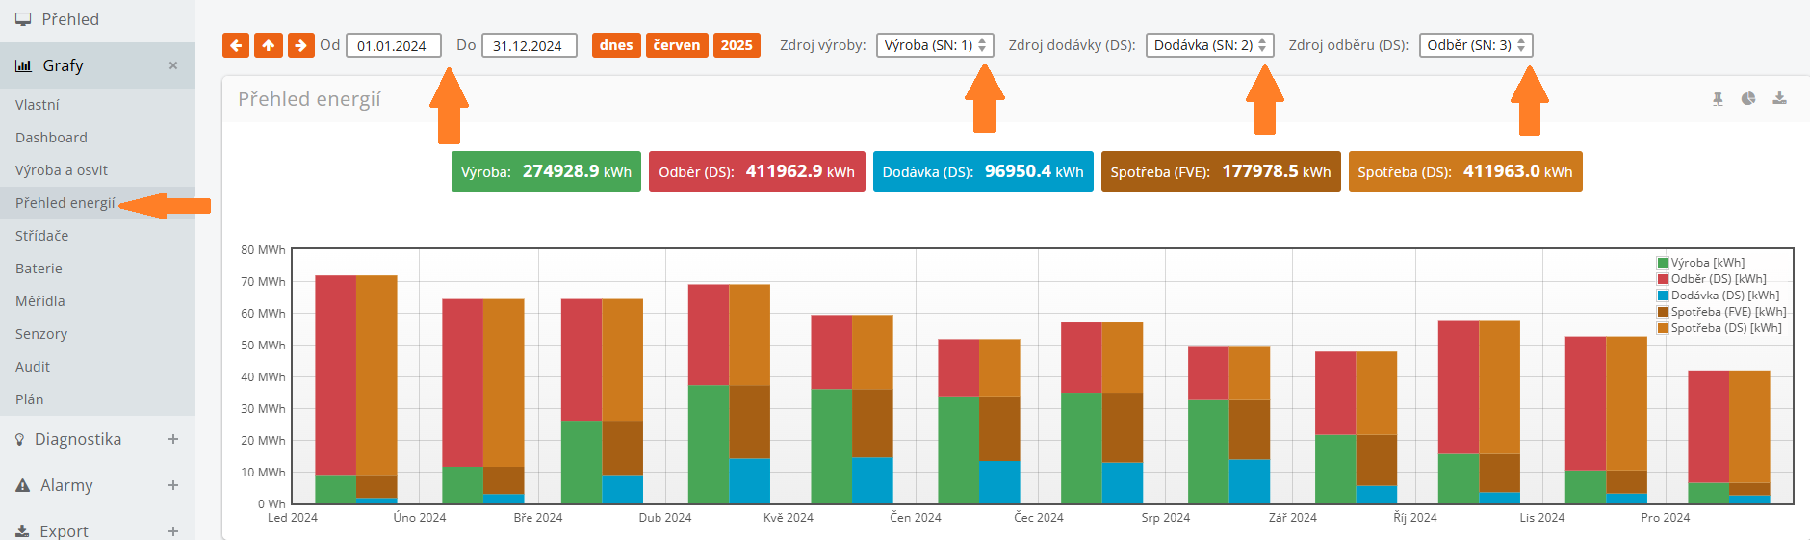This screenshot has height=540, width=1810.
Task: Select Dashboard in the sidebar
Action: [x=51, y=138]
